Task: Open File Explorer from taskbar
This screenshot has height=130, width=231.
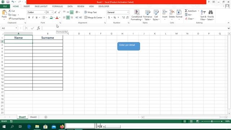Action: pyautogui.click(x=37, y=126)
